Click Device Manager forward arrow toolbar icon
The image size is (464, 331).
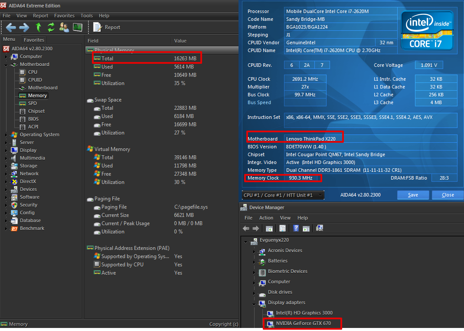[x=256, y=228]
